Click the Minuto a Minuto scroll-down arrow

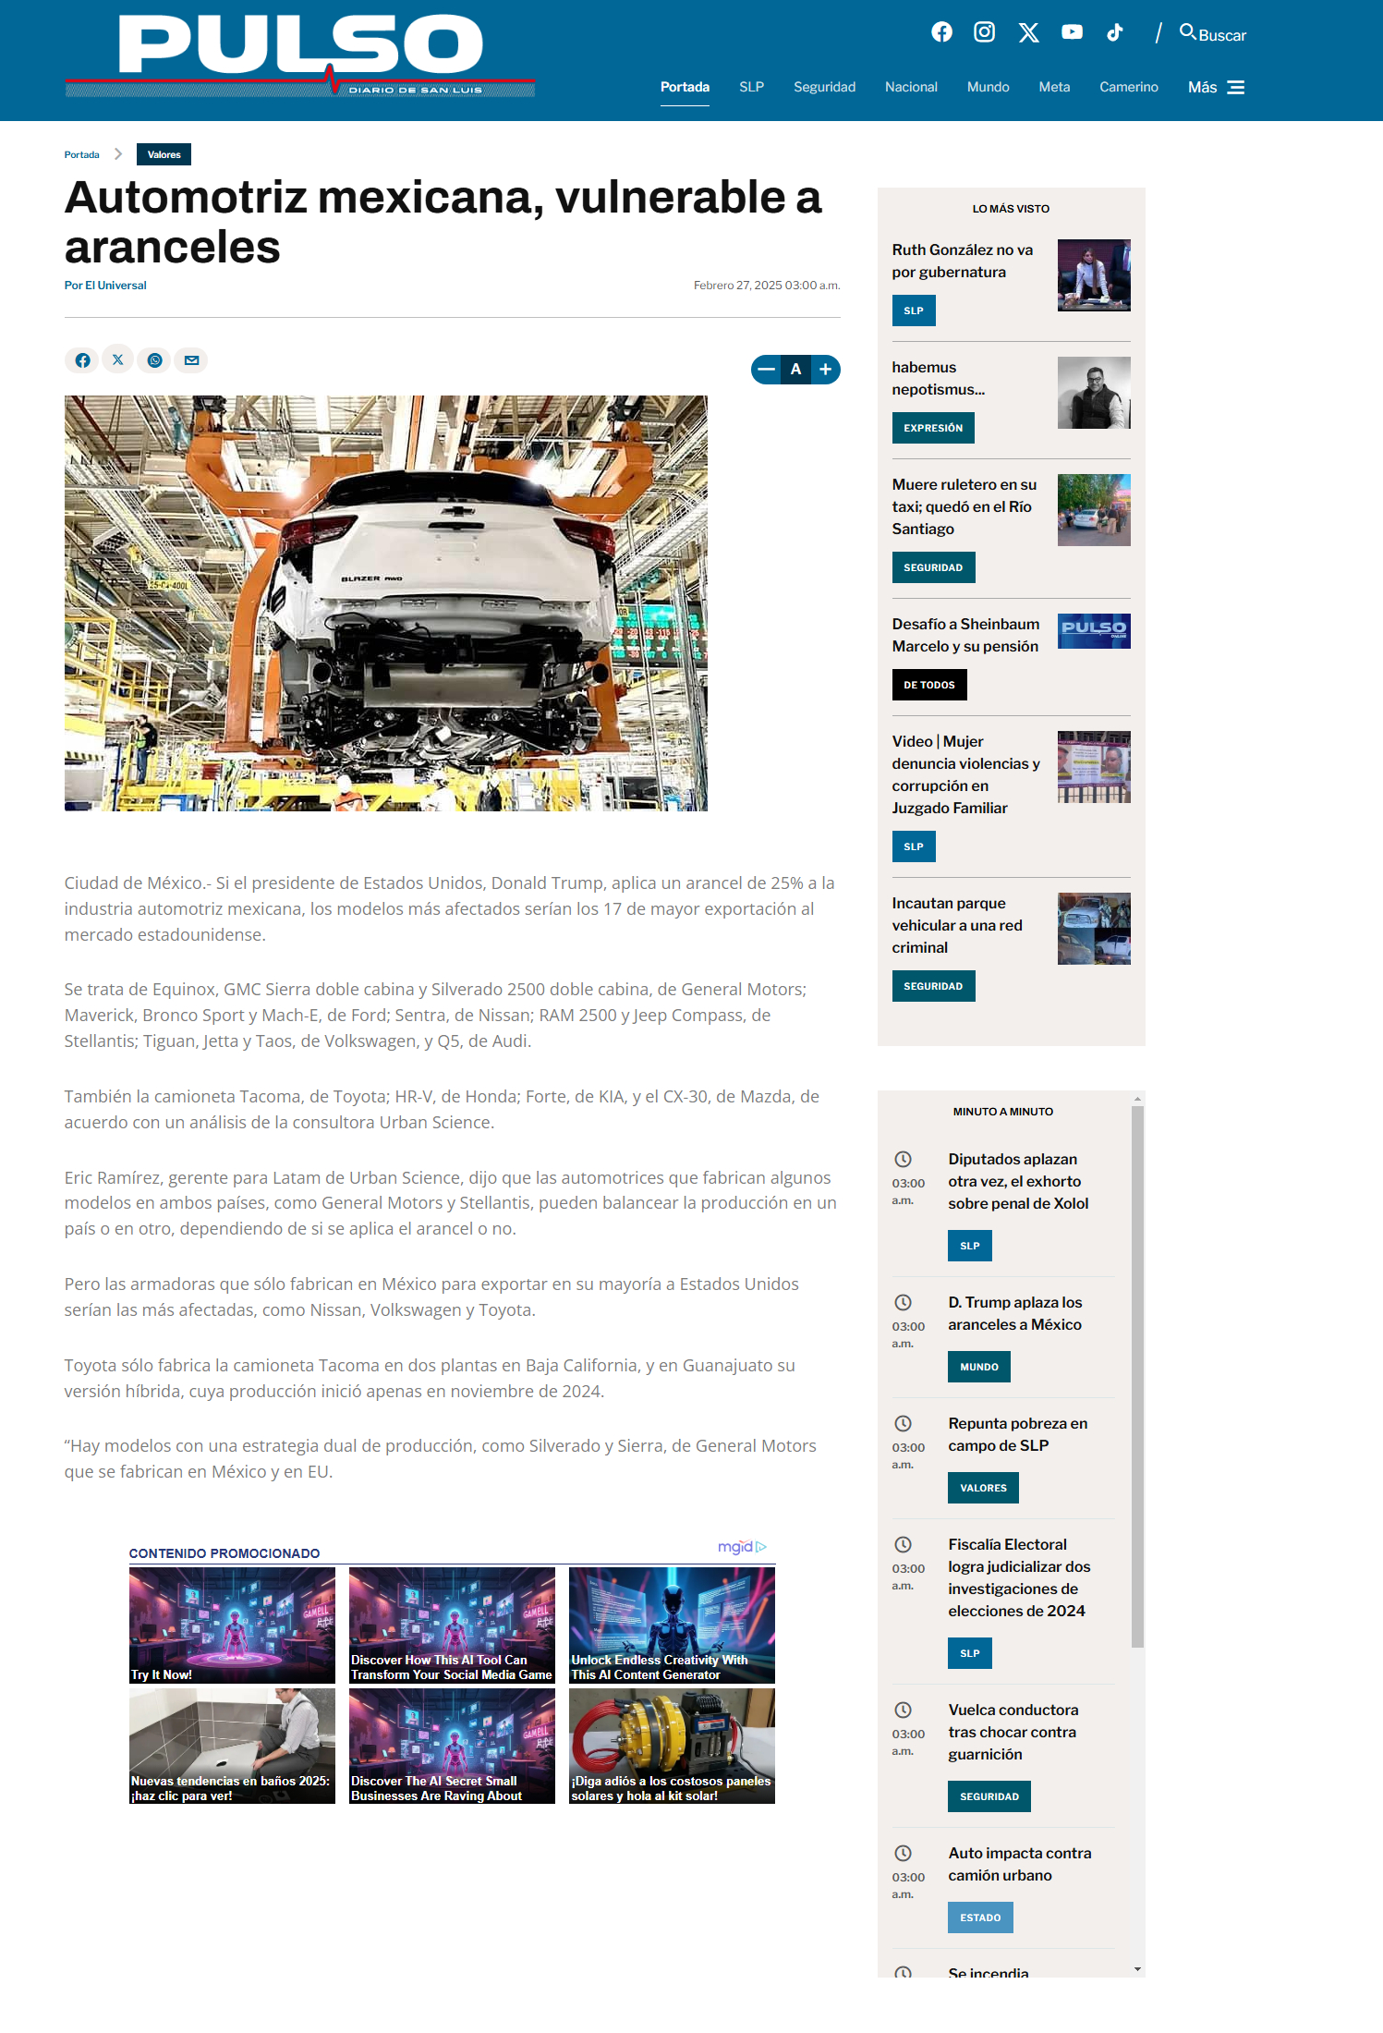[x=1137, y=1969]
